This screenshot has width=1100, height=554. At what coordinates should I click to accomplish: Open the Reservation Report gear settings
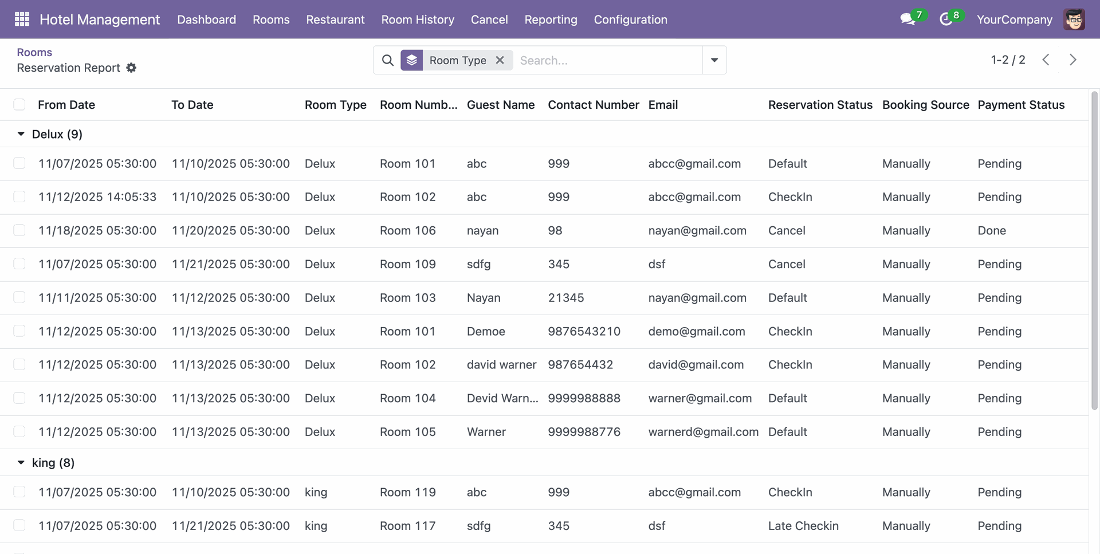click(131, 68)
